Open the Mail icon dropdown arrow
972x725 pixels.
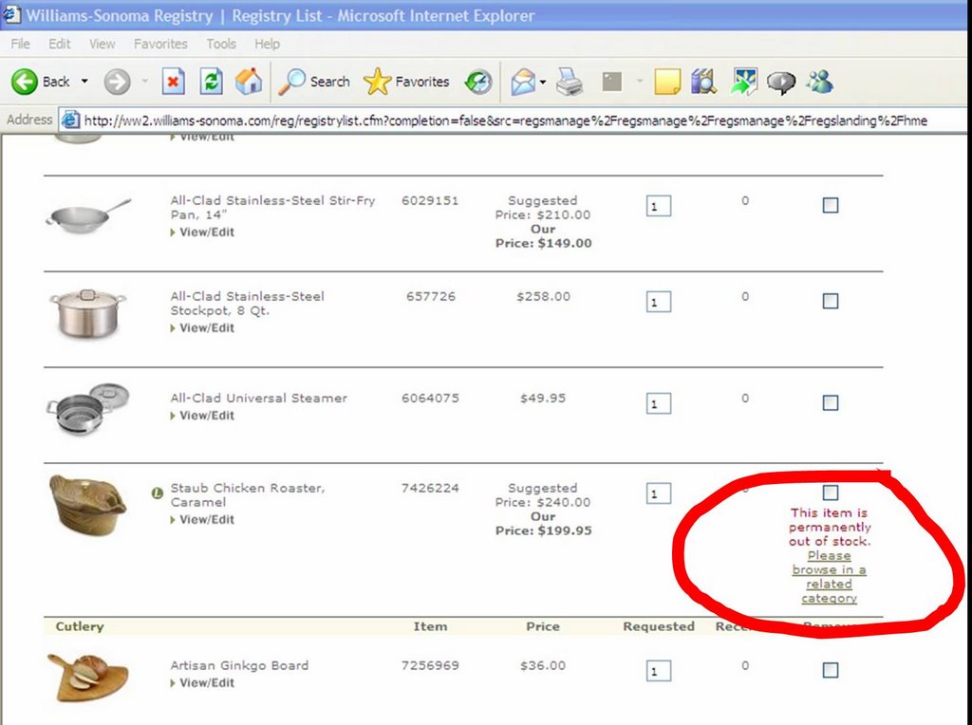pos(543,82)
